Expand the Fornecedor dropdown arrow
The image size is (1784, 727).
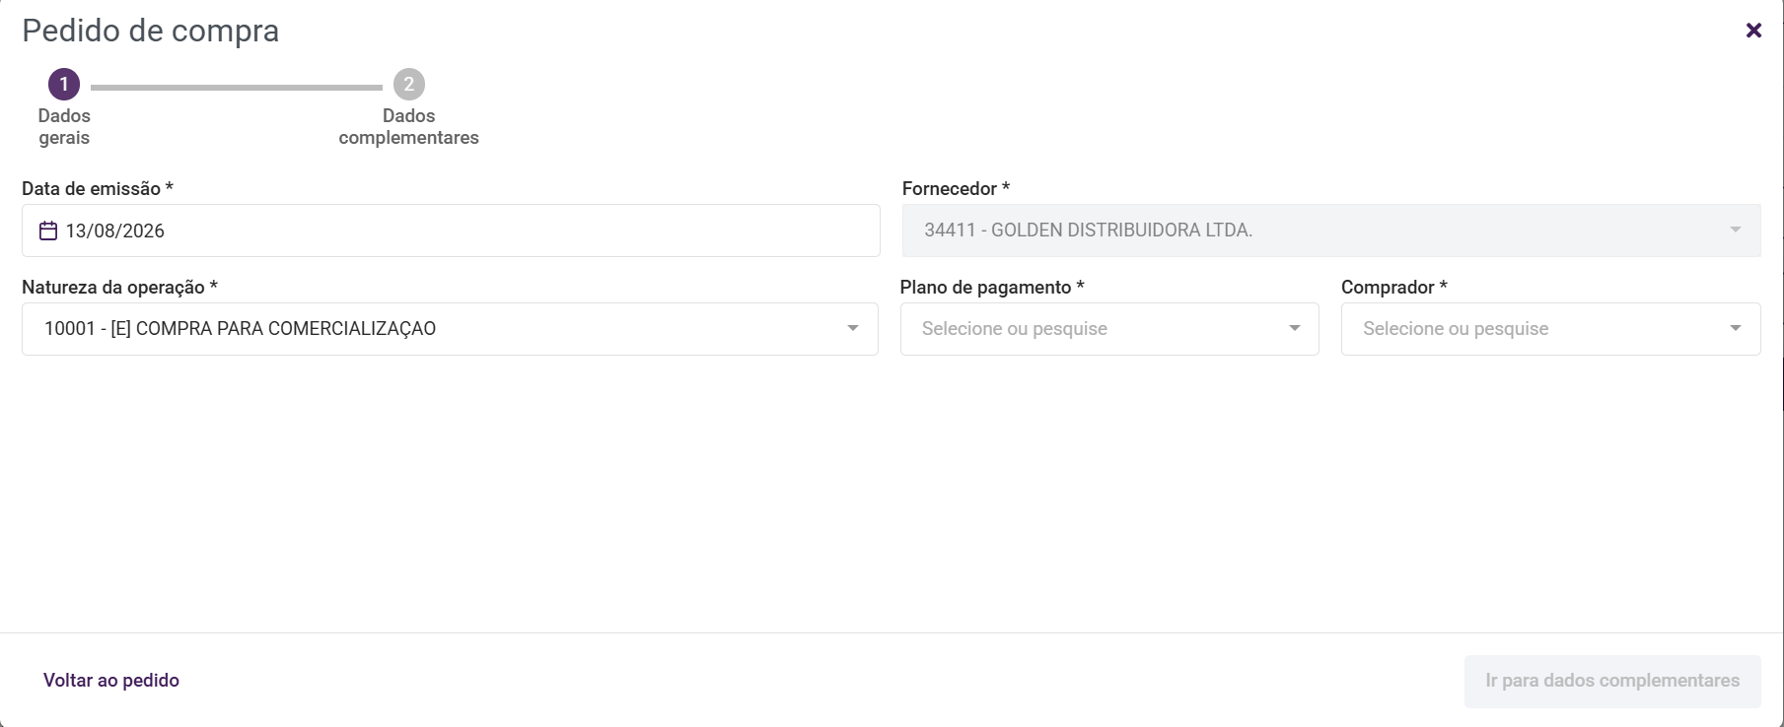click(x=1736, y=230)
